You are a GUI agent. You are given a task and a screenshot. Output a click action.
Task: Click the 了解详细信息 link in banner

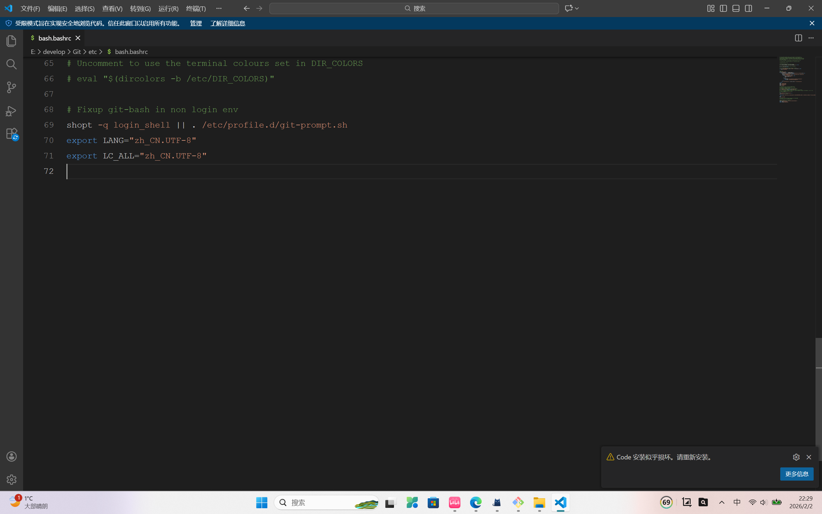coord(228,23)
